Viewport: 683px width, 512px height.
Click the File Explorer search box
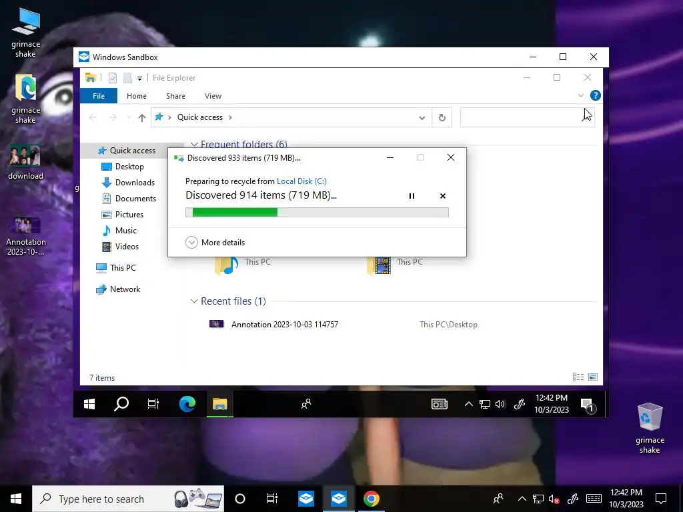coord(527,117)
